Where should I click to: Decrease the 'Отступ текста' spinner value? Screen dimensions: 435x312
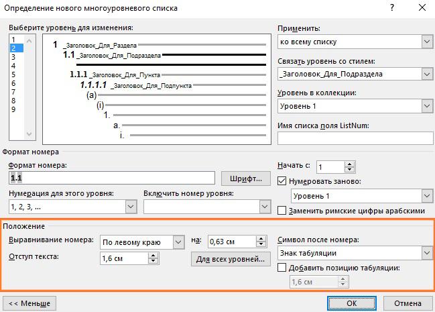(153, 262)
